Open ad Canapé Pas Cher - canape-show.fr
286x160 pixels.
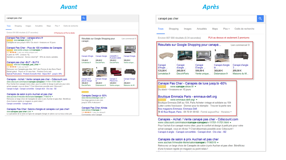coord(25,38)
